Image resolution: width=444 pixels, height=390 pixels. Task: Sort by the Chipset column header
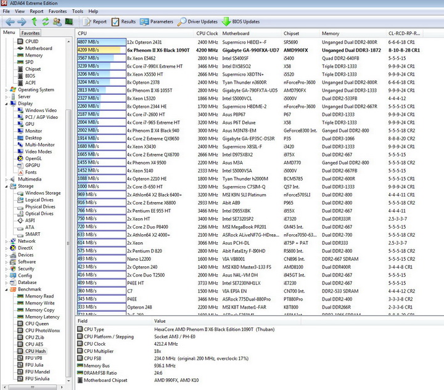(x=300, y=33)
